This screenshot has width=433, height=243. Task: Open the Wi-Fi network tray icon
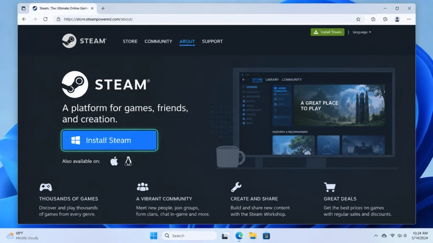tap(392, 235)
